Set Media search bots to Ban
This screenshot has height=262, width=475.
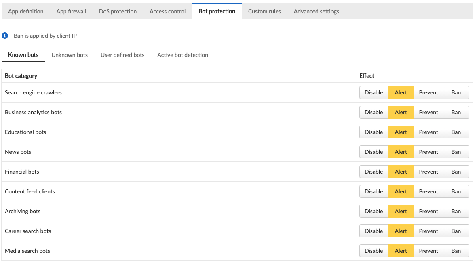[456, 251]
